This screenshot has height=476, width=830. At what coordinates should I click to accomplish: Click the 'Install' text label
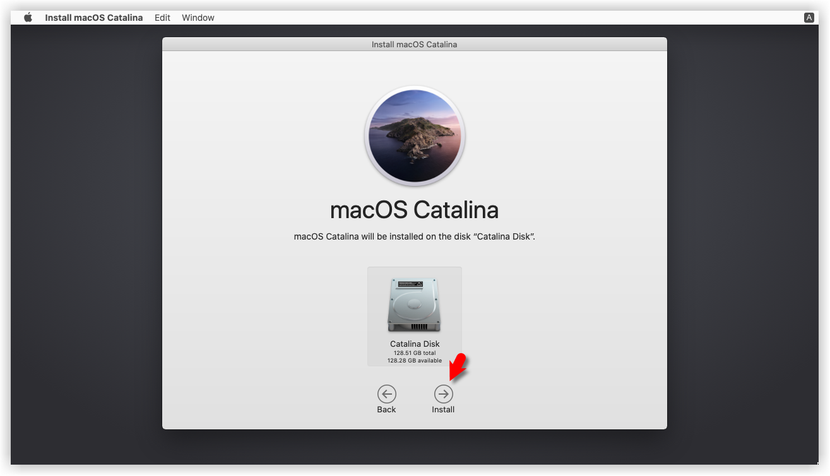point(443,410)
